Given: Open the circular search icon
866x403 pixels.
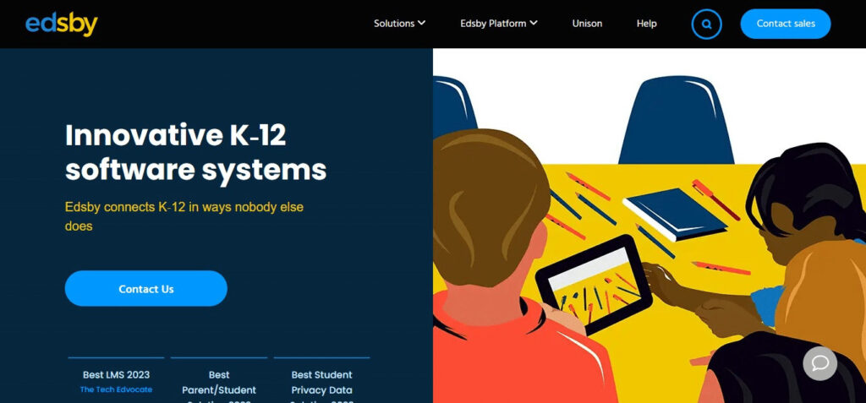Looking at the screenshot, I should point(706,24).
